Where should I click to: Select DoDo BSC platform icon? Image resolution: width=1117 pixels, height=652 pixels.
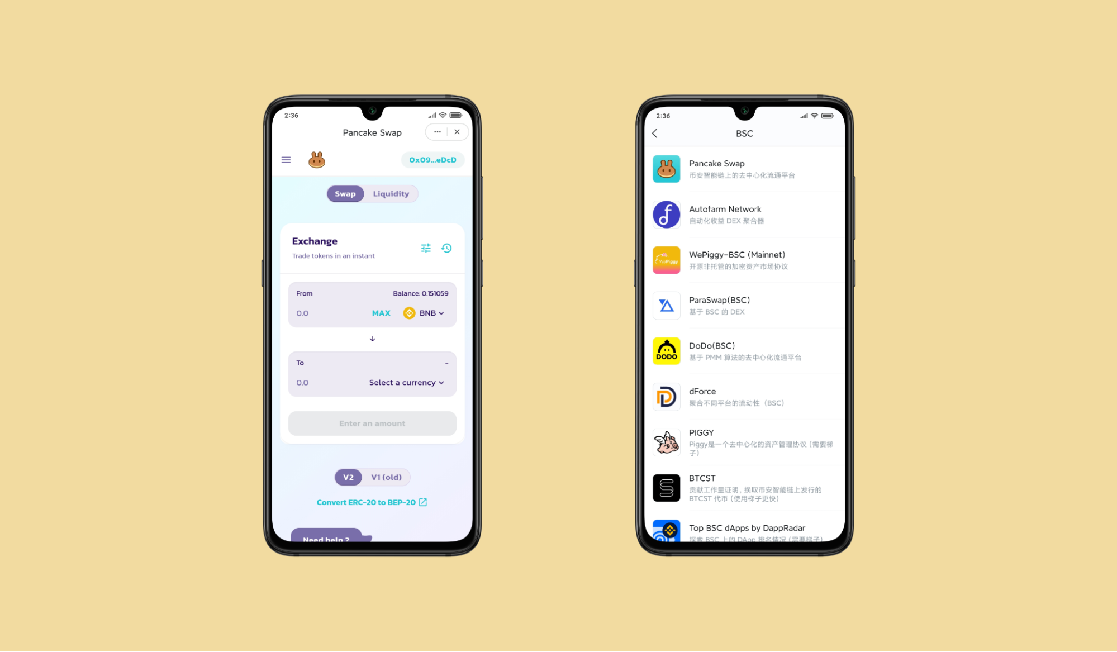pos(666,351)
